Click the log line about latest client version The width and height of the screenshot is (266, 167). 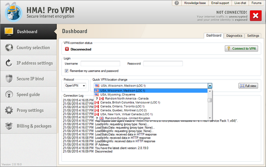tap(106, 148)
